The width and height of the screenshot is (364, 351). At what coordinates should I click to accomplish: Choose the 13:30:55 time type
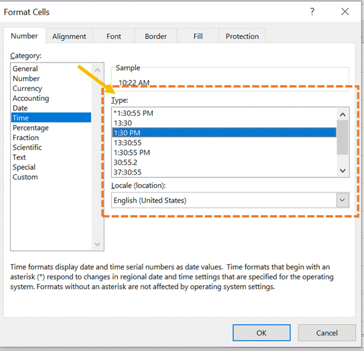point(224,143)
